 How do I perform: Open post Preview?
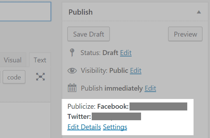coord(185,34)
